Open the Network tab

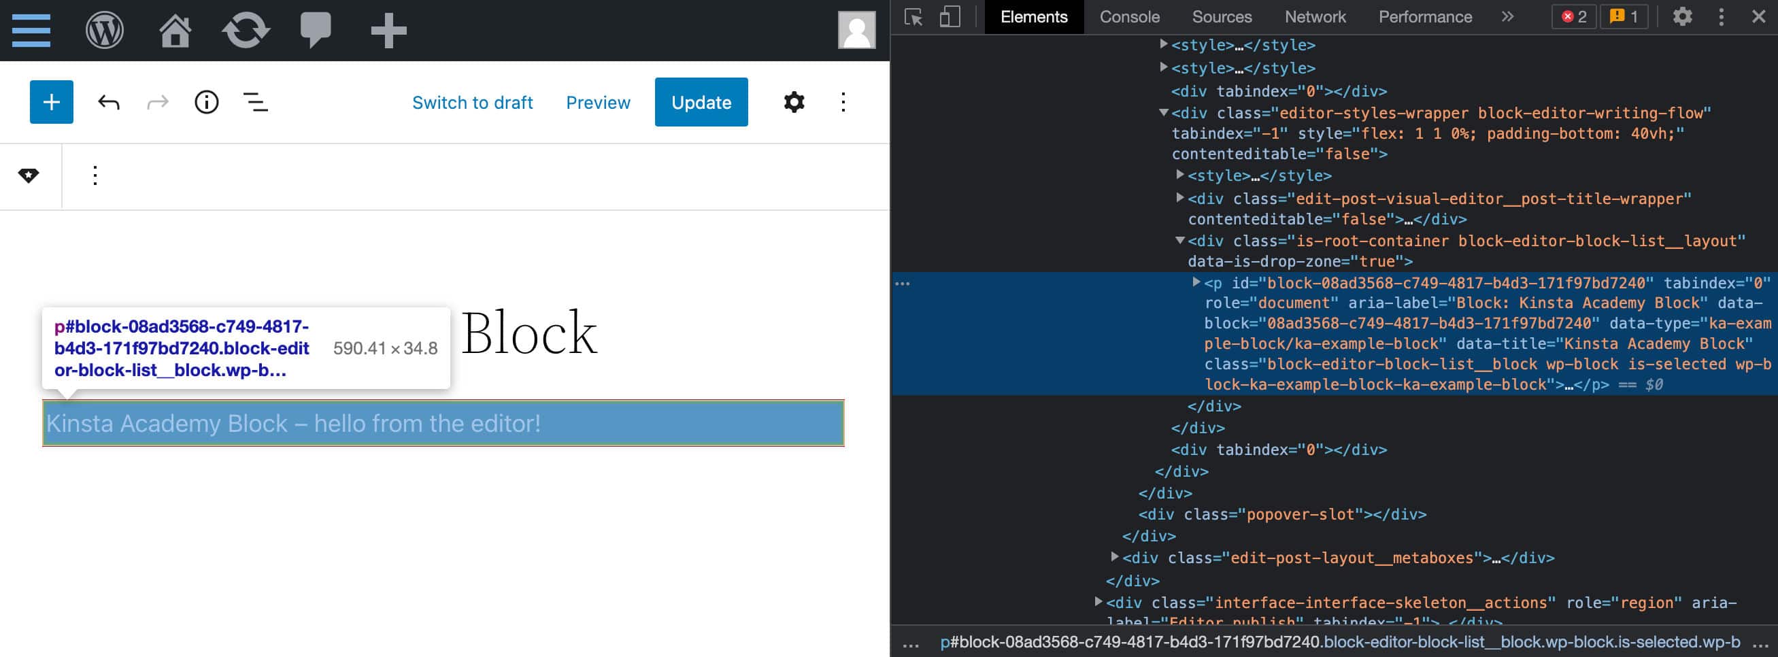[x=1315, y=16]
